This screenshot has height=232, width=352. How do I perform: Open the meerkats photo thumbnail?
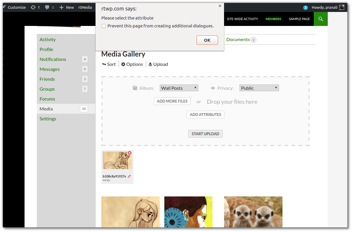253,212
